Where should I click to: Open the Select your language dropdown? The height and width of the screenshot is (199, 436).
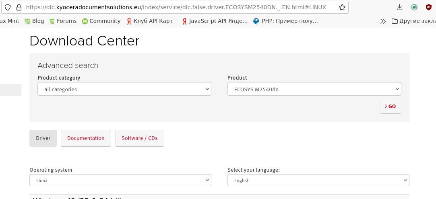[x=318, y=180]
